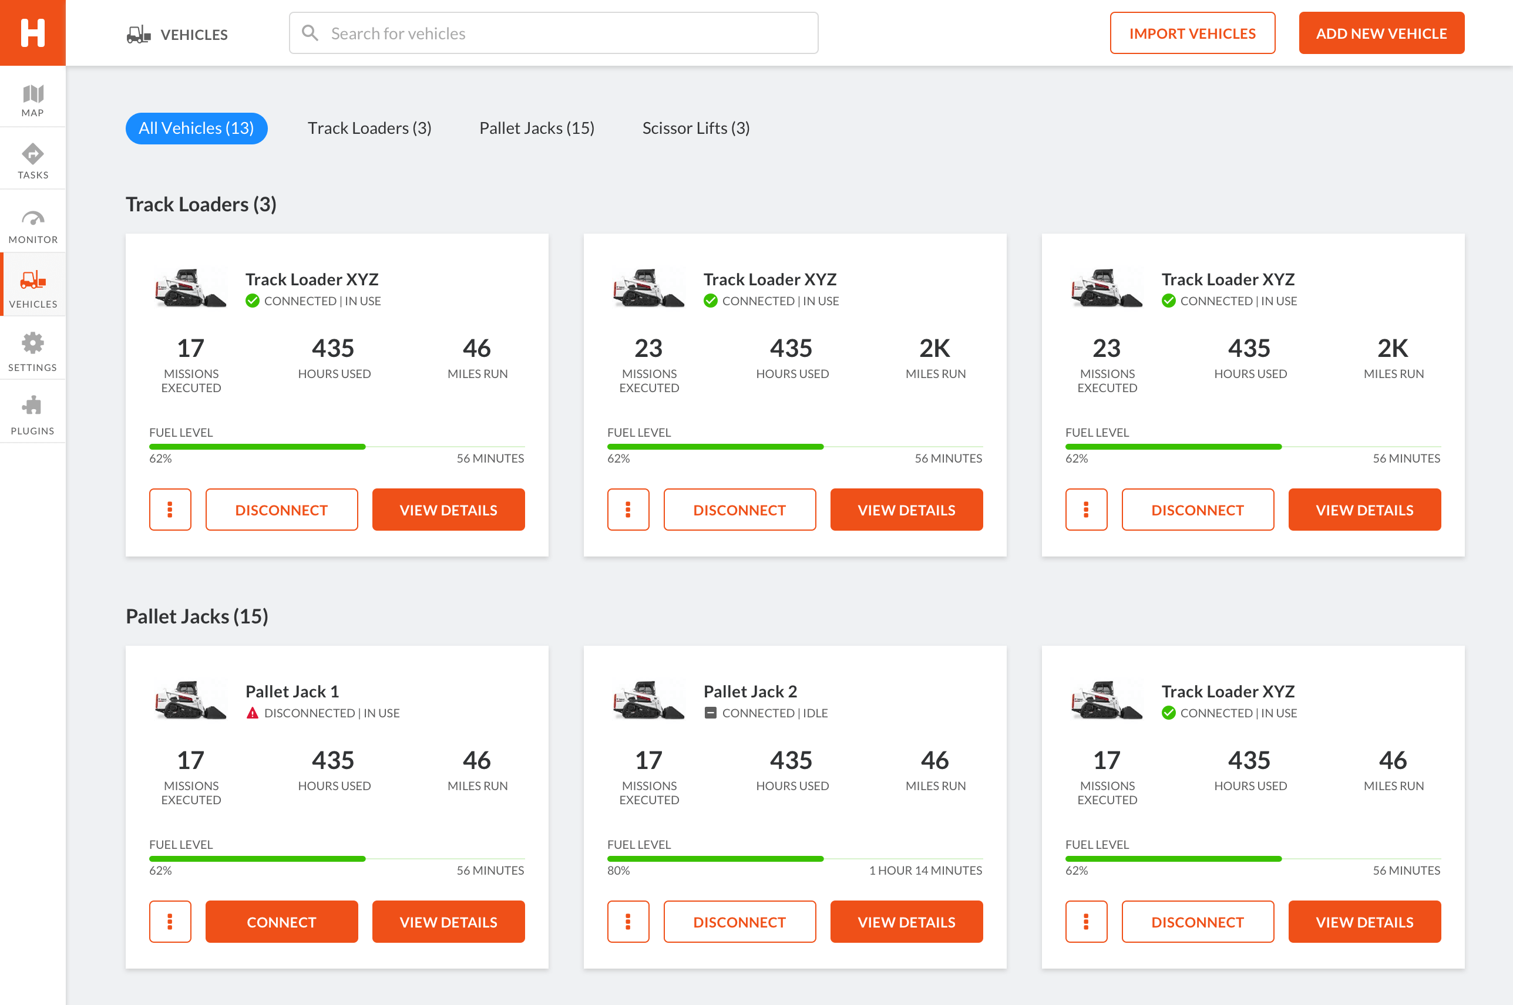Expand kebab menu on first Track Loader card
This screenshot has height=1005, width=1513.
pyautogui.click(x=170, y=510)
